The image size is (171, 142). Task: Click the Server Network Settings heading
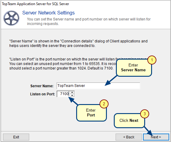tap(48, 13)
